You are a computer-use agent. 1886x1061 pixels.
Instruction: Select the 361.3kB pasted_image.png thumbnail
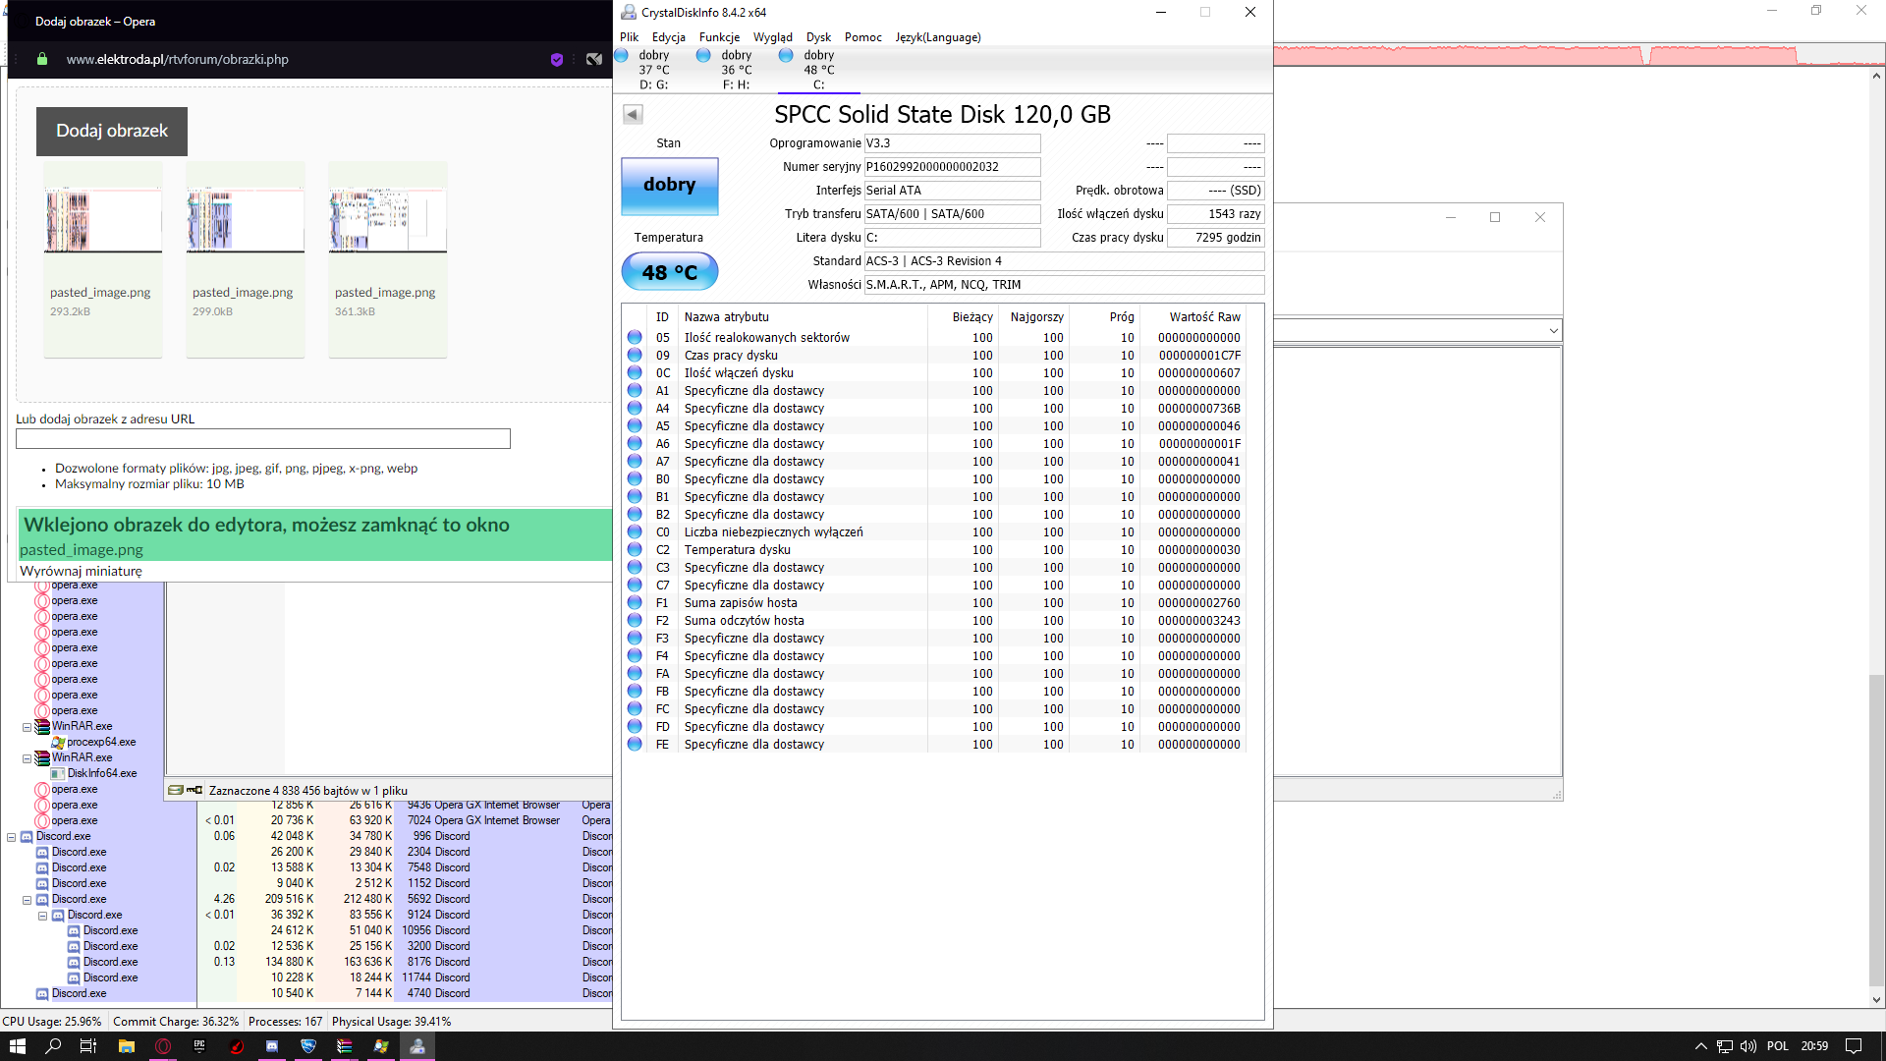(x=388, y=259)
